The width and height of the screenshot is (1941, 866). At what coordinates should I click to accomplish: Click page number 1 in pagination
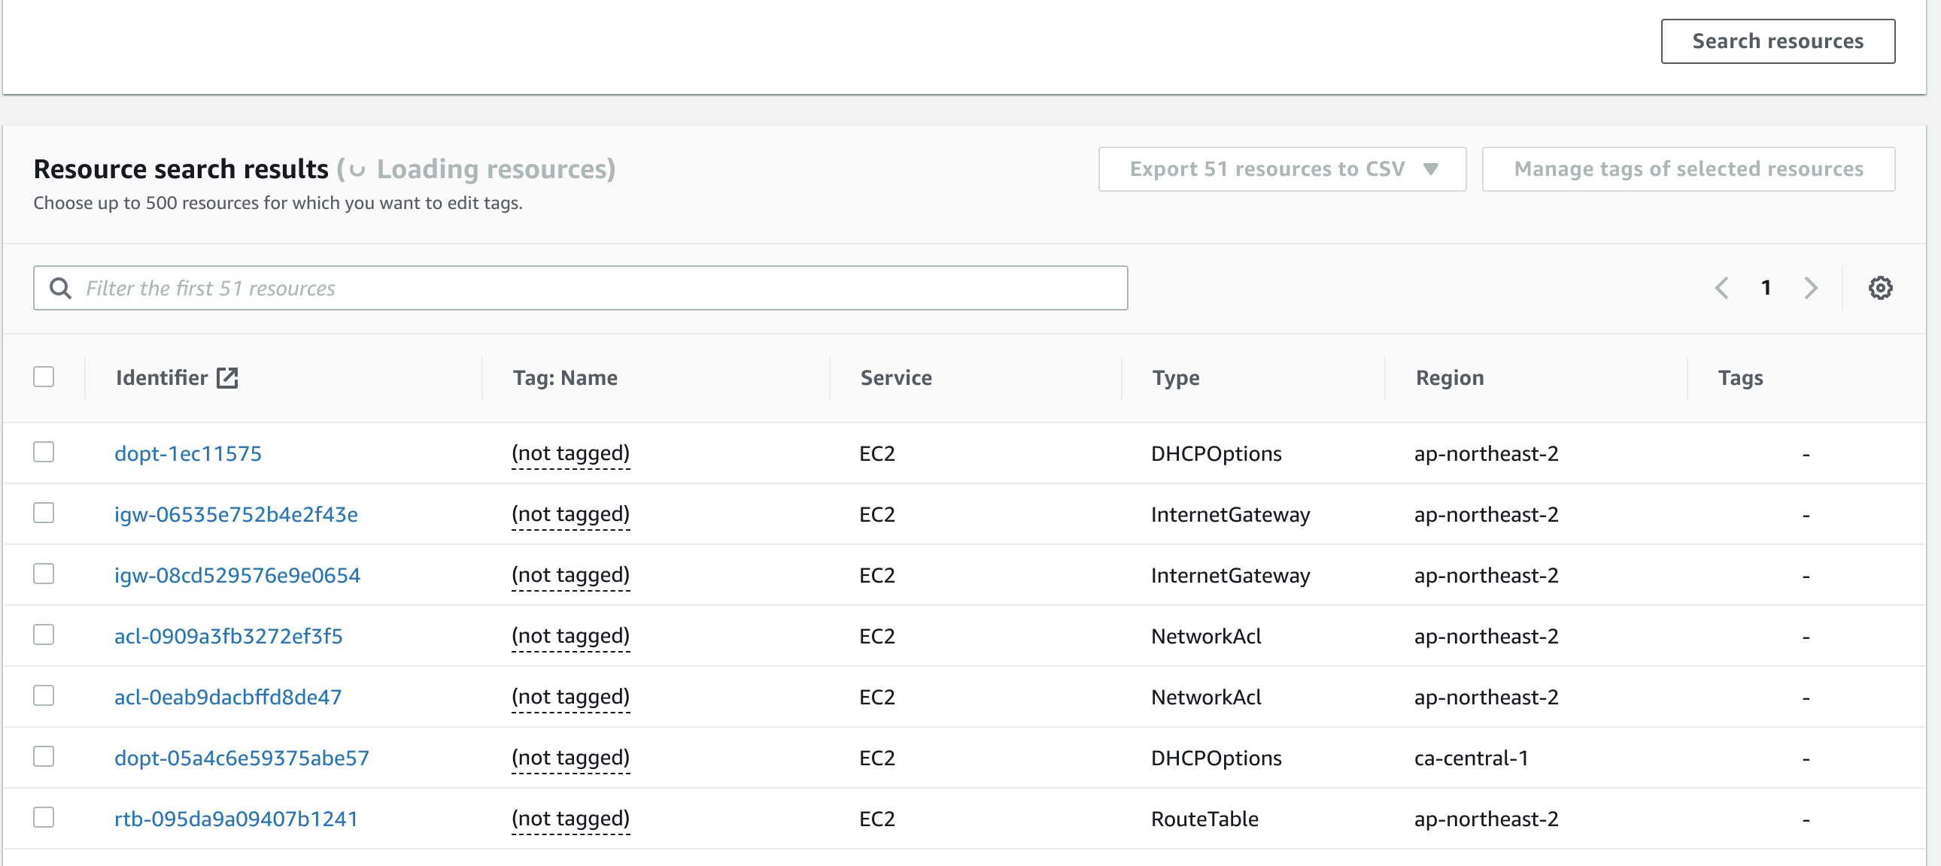pyautogui.click(x=1766, y=288)
